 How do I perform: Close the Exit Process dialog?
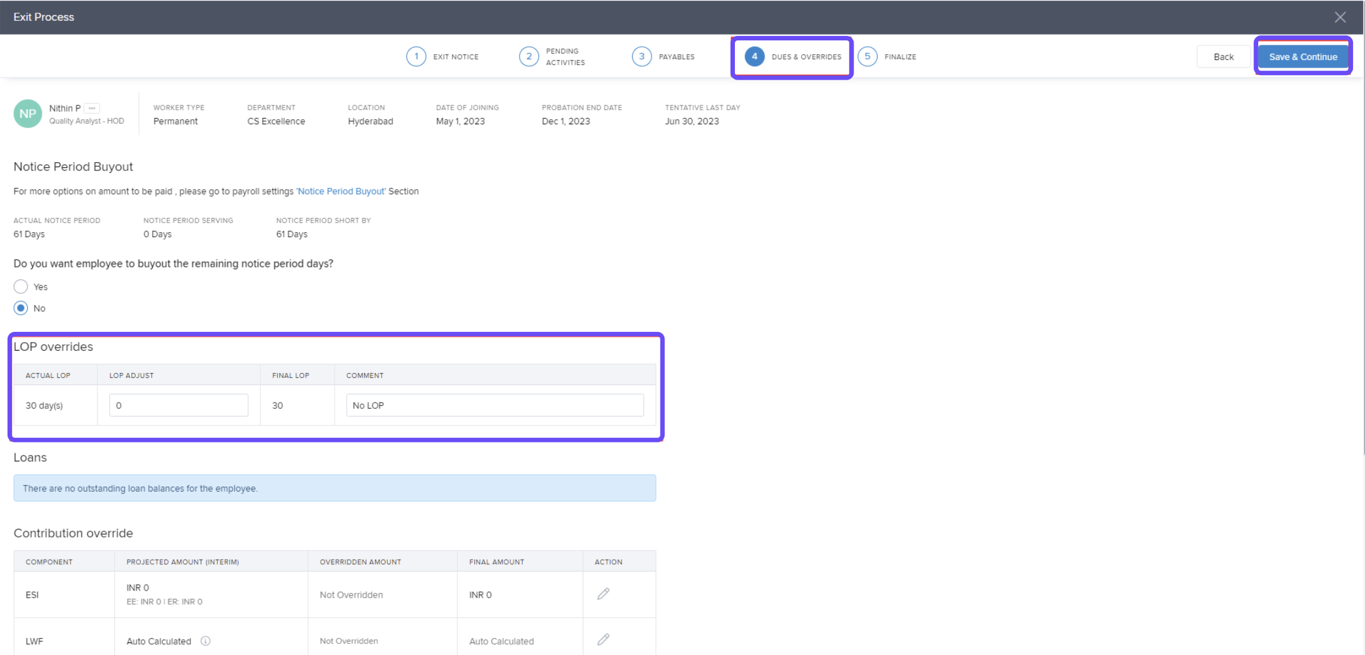point(1340,17)
